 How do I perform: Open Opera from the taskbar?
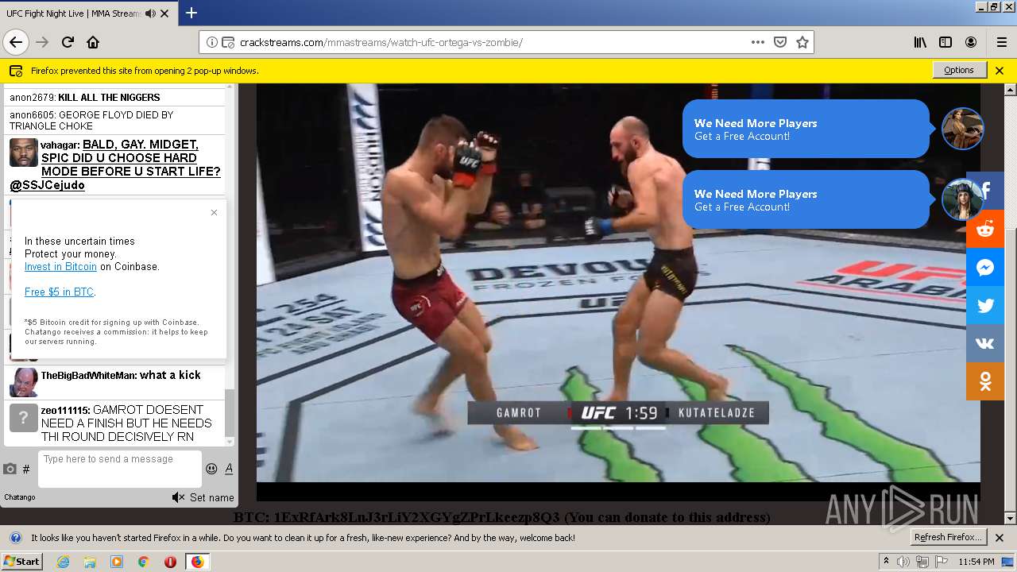pyautogui.click(x=170, y=562)
